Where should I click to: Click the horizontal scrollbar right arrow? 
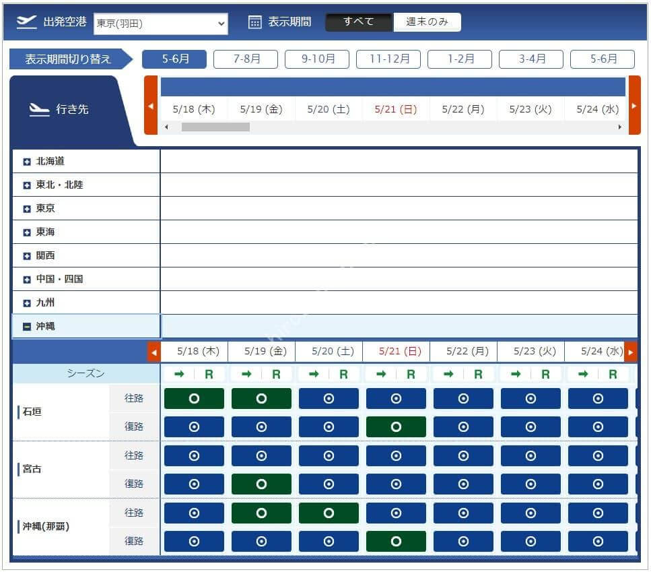(x=620, y=127)
